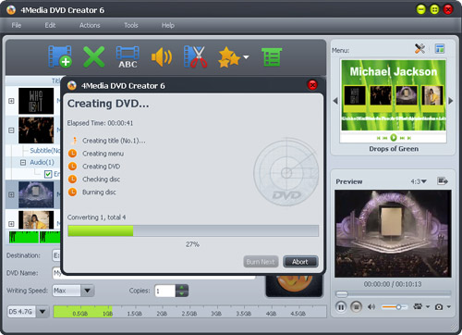462x335 pixels.
Task: Open the Actions menu
Action: 90,25
